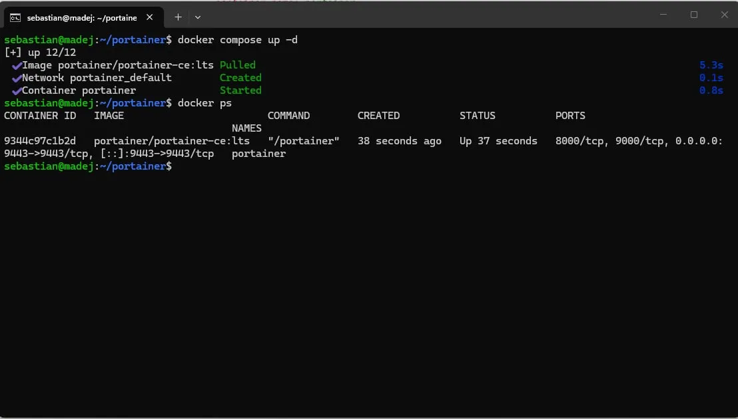Viewport: 738px width, 419px height.
Task: Click the green 'Pulled' status
Action: point(238,65)
